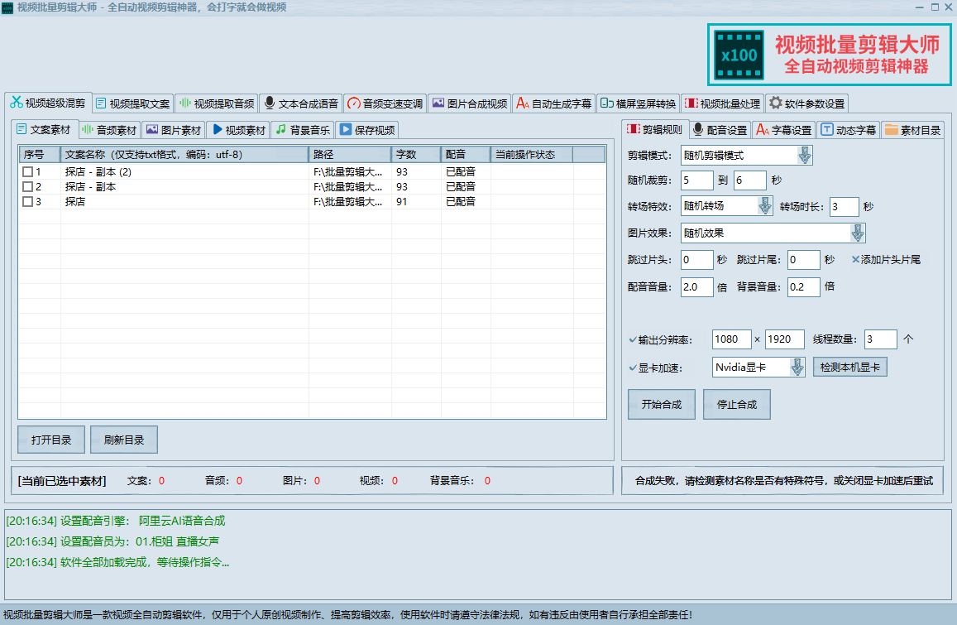Click the microphone icon for 文本合成语音
The image size is (957, 625).
[269, 103]
